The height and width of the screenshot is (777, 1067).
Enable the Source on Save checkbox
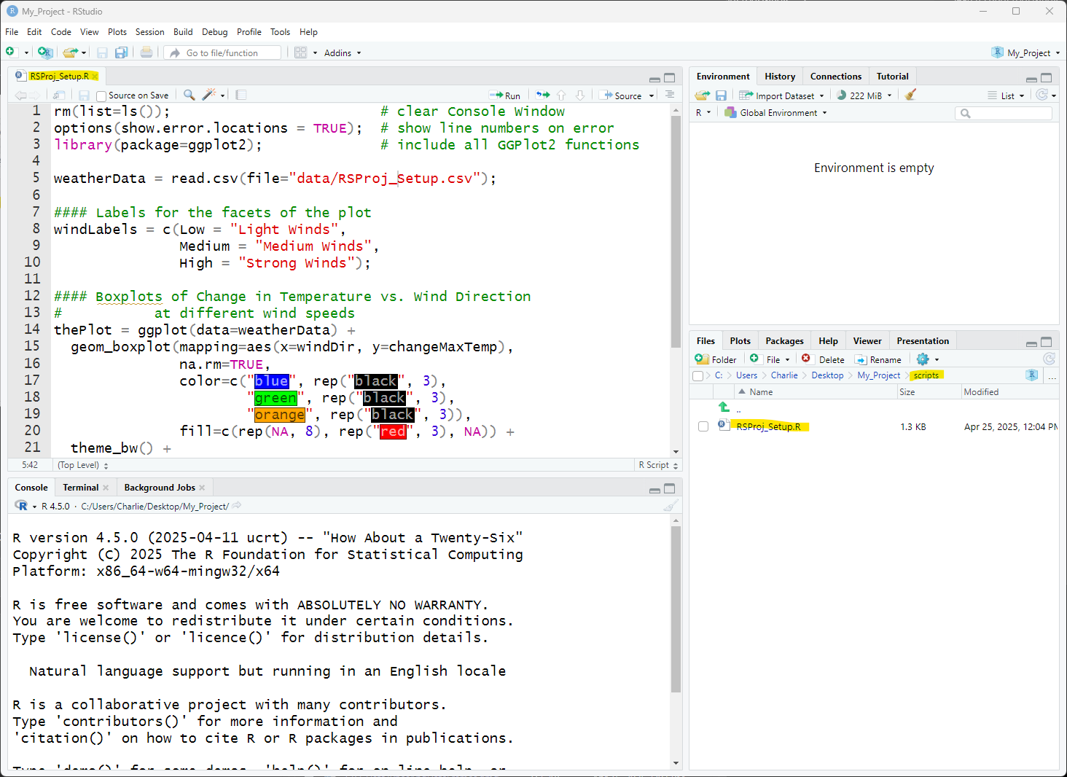coord(101,96)
